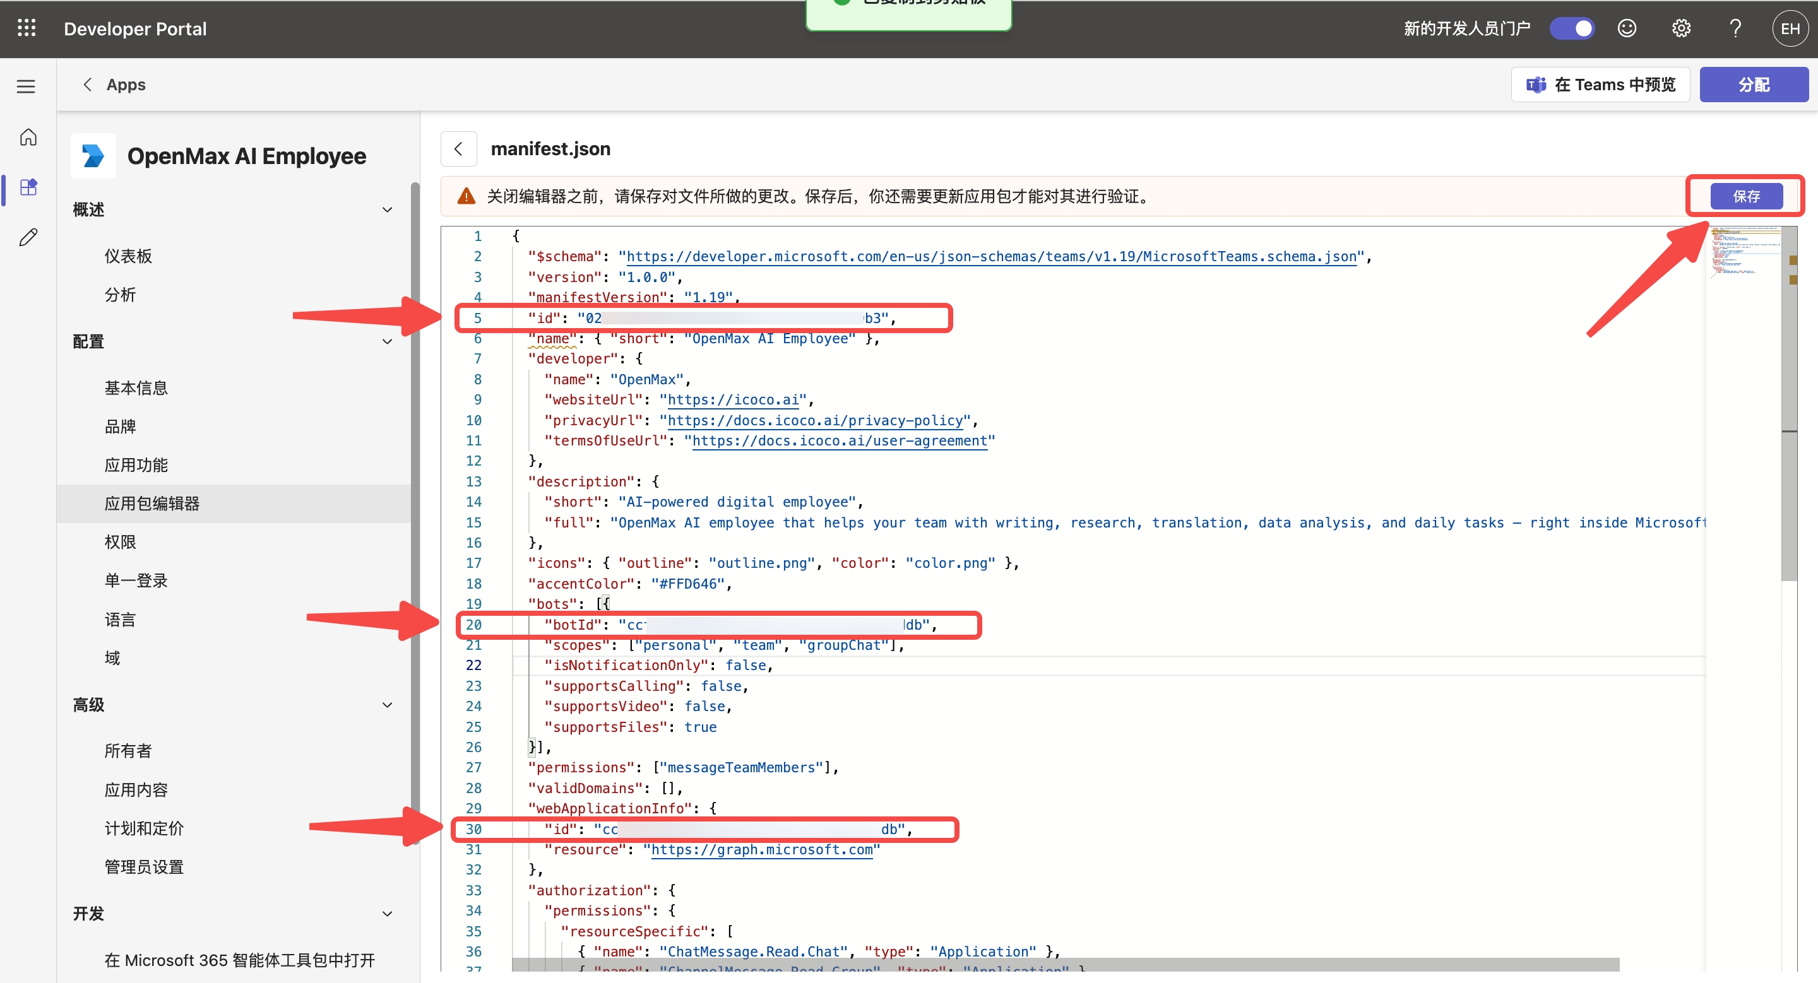1818x983 pixels.
Task: Click the OpenMax AI Employee app logo
Action: pos(93,156)
